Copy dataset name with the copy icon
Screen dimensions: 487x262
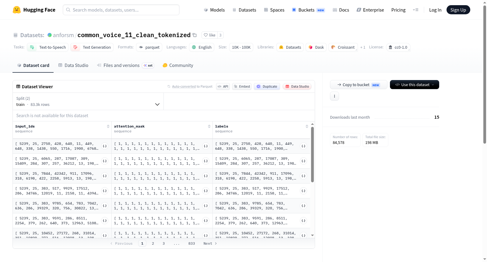coord(195,35)
